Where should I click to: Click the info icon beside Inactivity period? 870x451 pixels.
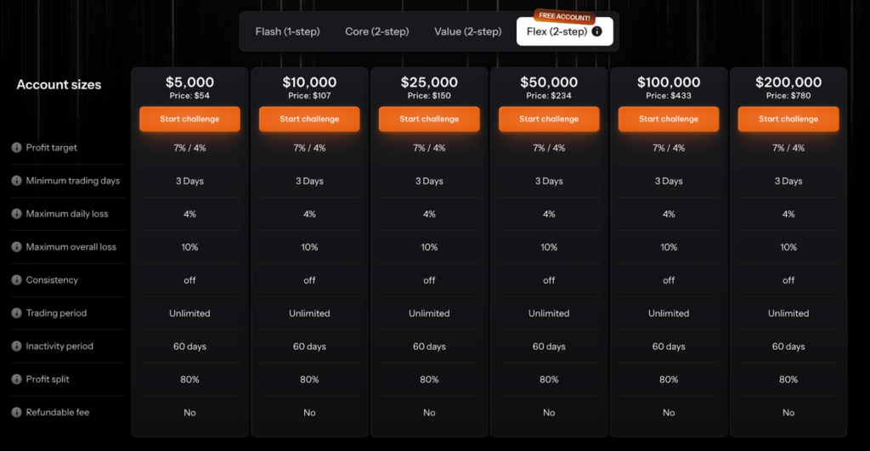tap(16, 347)
